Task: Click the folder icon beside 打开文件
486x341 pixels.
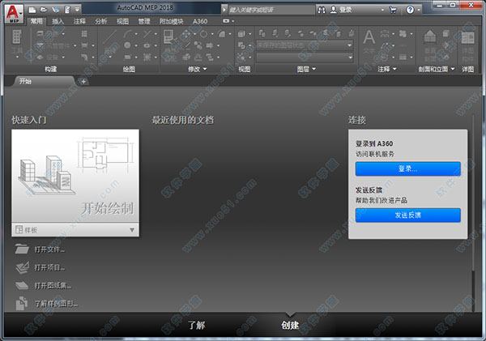Action: pos(22,249)
